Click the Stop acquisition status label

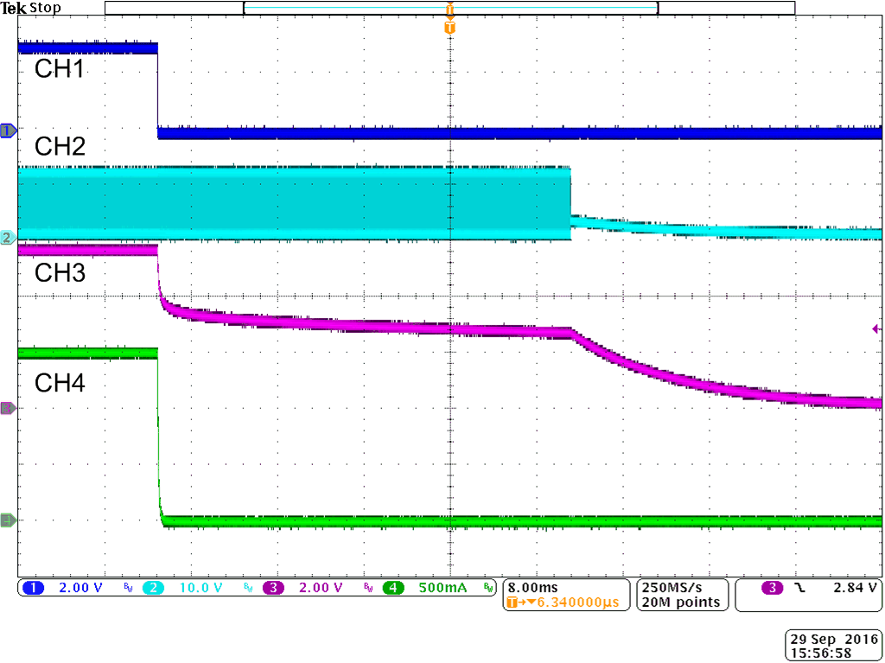point(44,7)
